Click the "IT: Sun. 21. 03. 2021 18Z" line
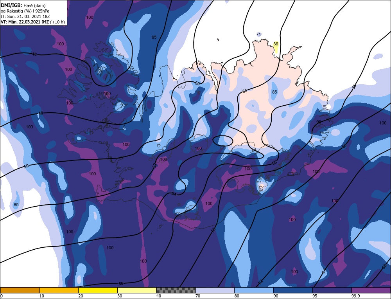 coord(25,16)
